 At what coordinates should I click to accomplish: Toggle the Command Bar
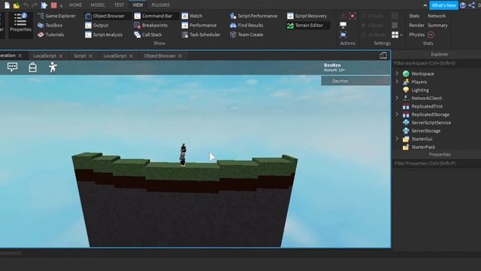click(153, 16)
